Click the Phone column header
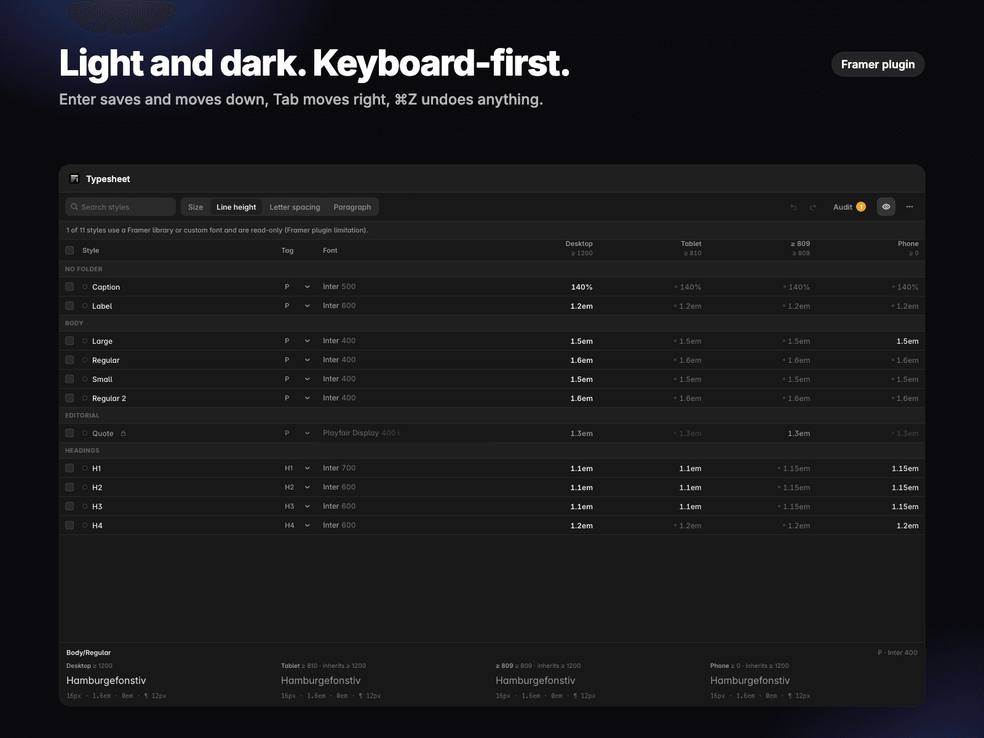 (x=908, y=248)
